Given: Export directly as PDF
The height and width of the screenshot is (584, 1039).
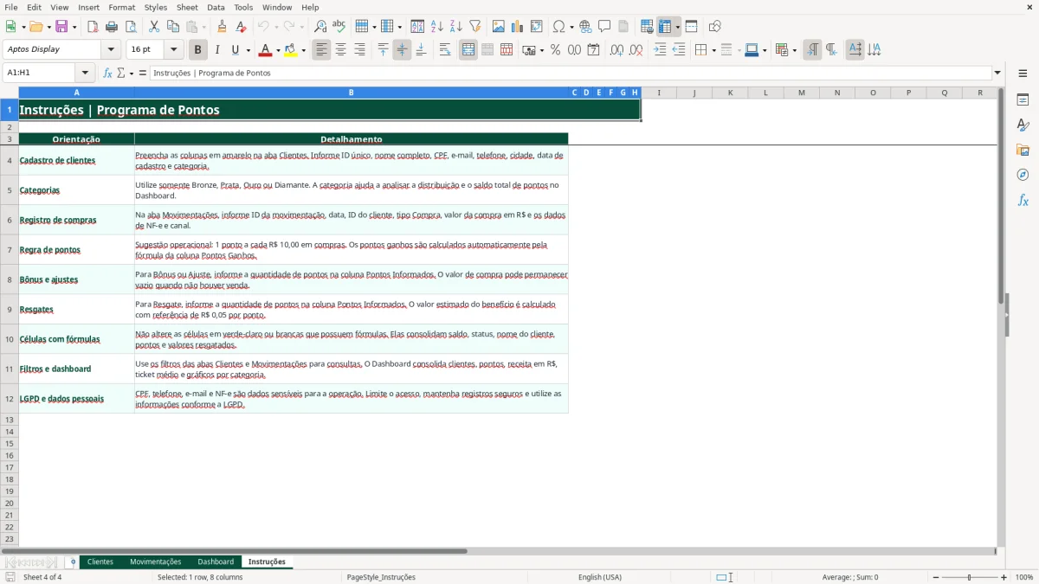Looking at the screenshot, I should point(93,27).
